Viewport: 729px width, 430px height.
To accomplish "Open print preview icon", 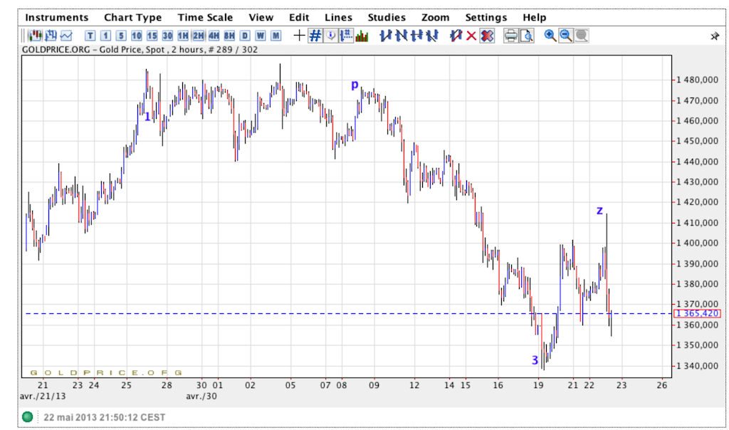I will click(x=526, y=36).
